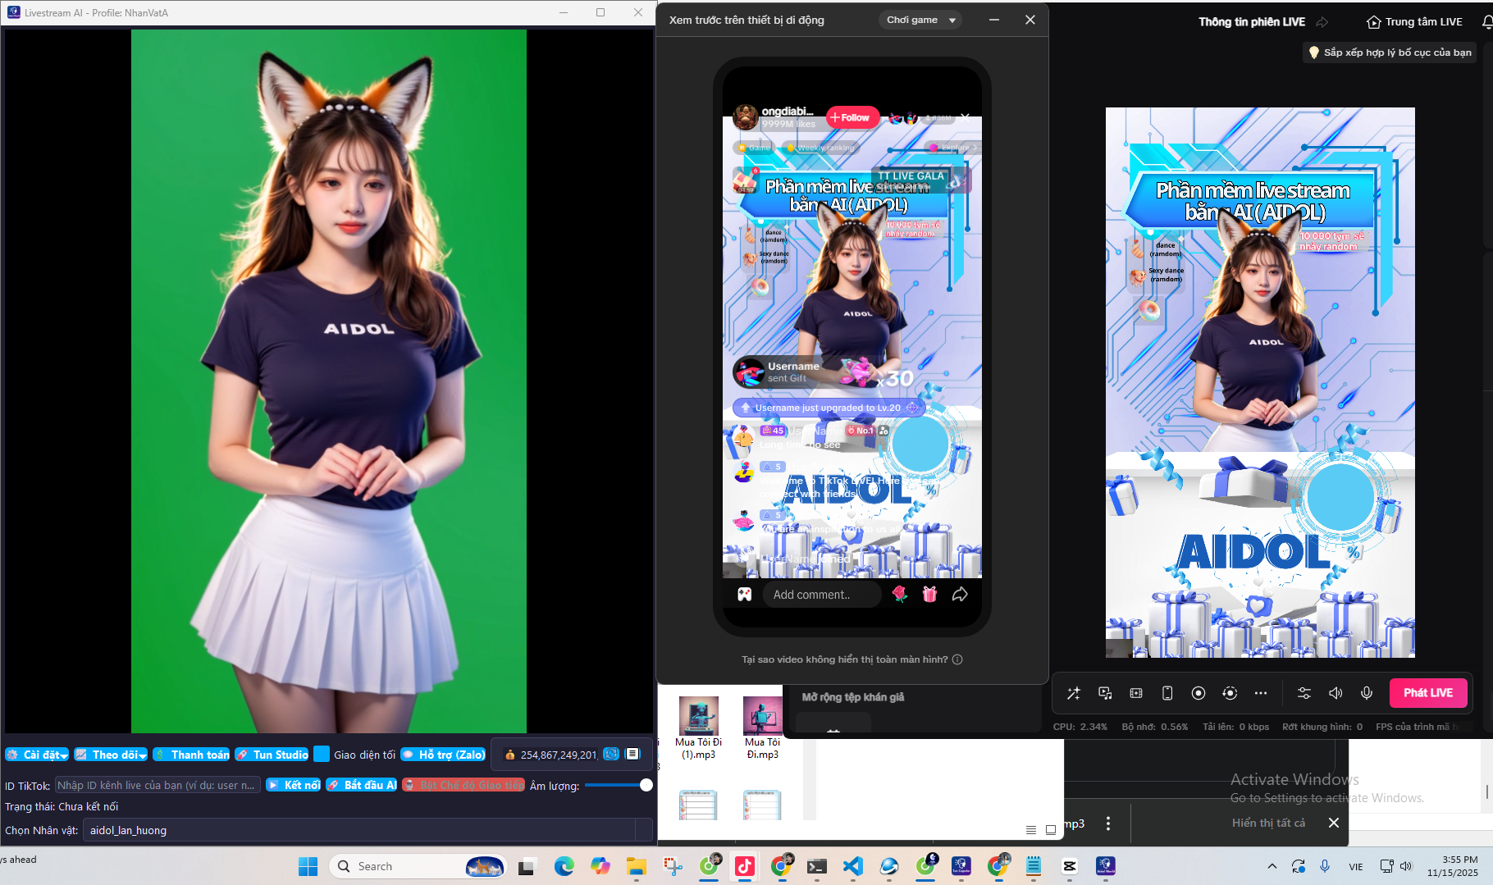Open the Chơi game preview dropdown

920,20
